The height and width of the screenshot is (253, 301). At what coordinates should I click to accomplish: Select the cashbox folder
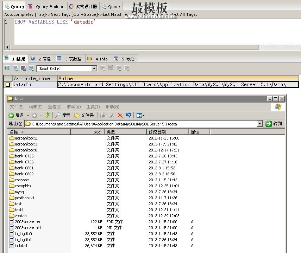coord(19,180)
